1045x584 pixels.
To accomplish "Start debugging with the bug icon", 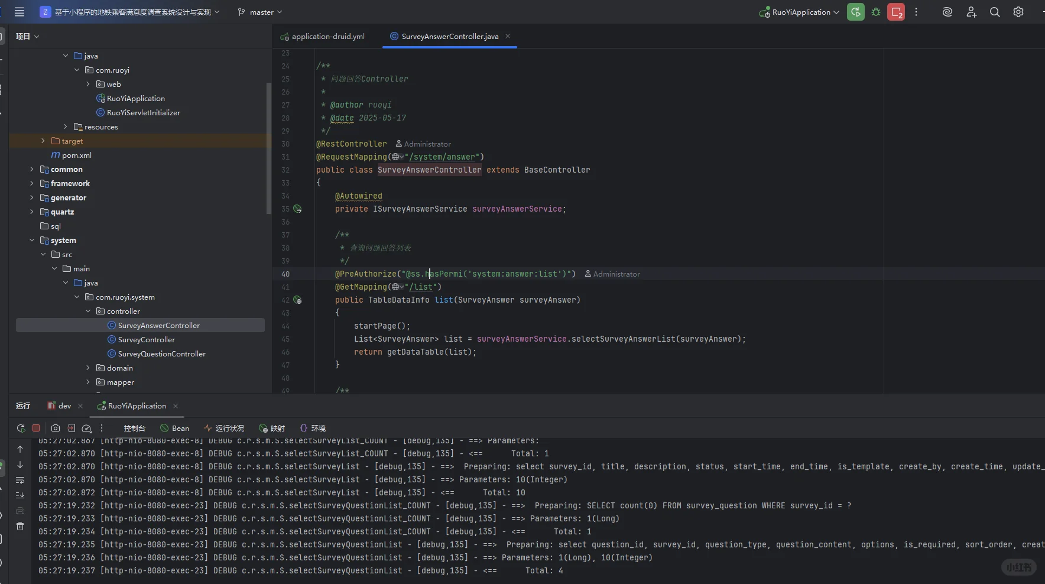I will [876, 12].
